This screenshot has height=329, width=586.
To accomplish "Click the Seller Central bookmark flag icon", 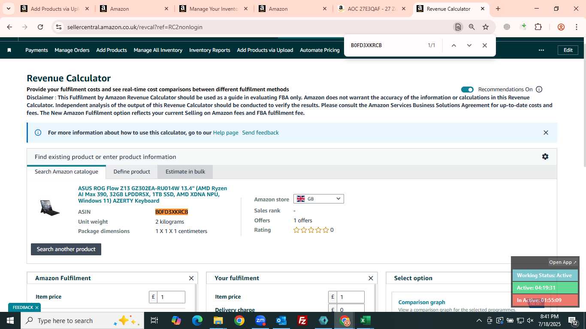I will (x=9, y=50).
